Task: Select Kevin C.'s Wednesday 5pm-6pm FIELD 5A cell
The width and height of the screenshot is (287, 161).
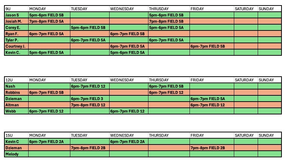Action: point(129,52)
